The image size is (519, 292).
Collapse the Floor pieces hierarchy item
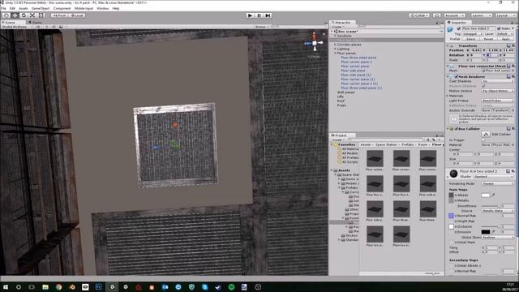click(335, 53)
